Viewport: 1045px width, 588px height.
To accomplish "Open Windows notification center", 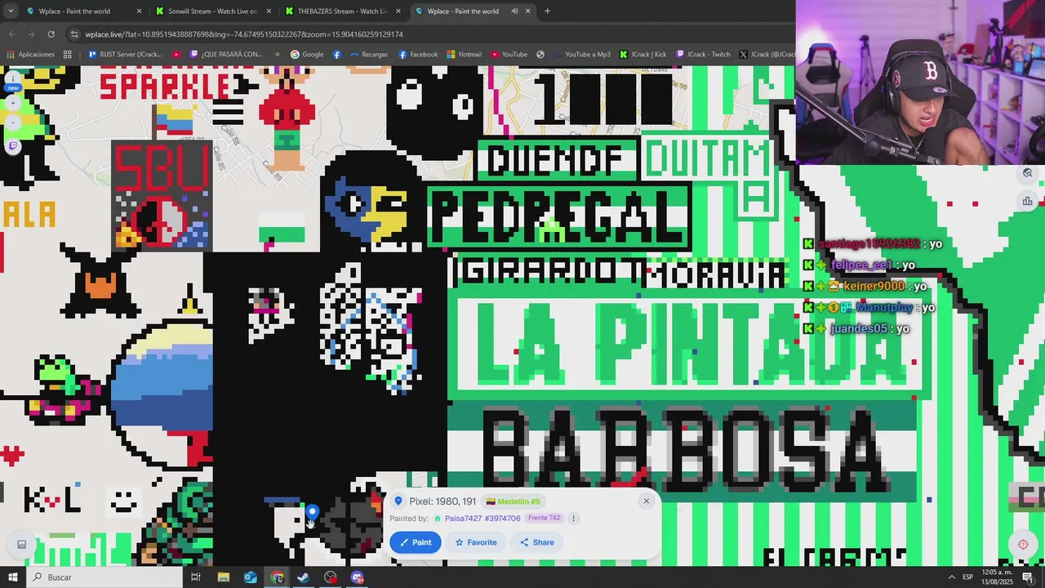I will click(x=1028, y=577).
